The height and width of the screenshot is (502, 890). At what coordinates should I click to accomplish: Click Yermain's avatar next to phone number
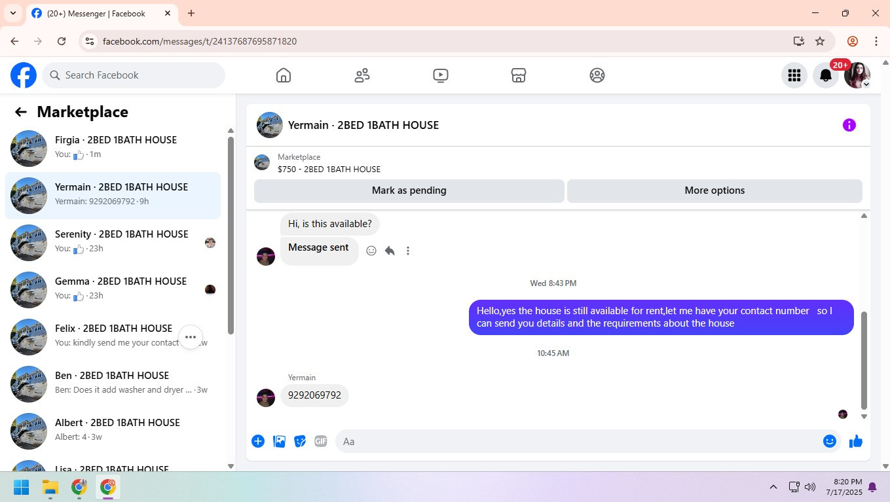pyautogui.click(x=266, y=397)
